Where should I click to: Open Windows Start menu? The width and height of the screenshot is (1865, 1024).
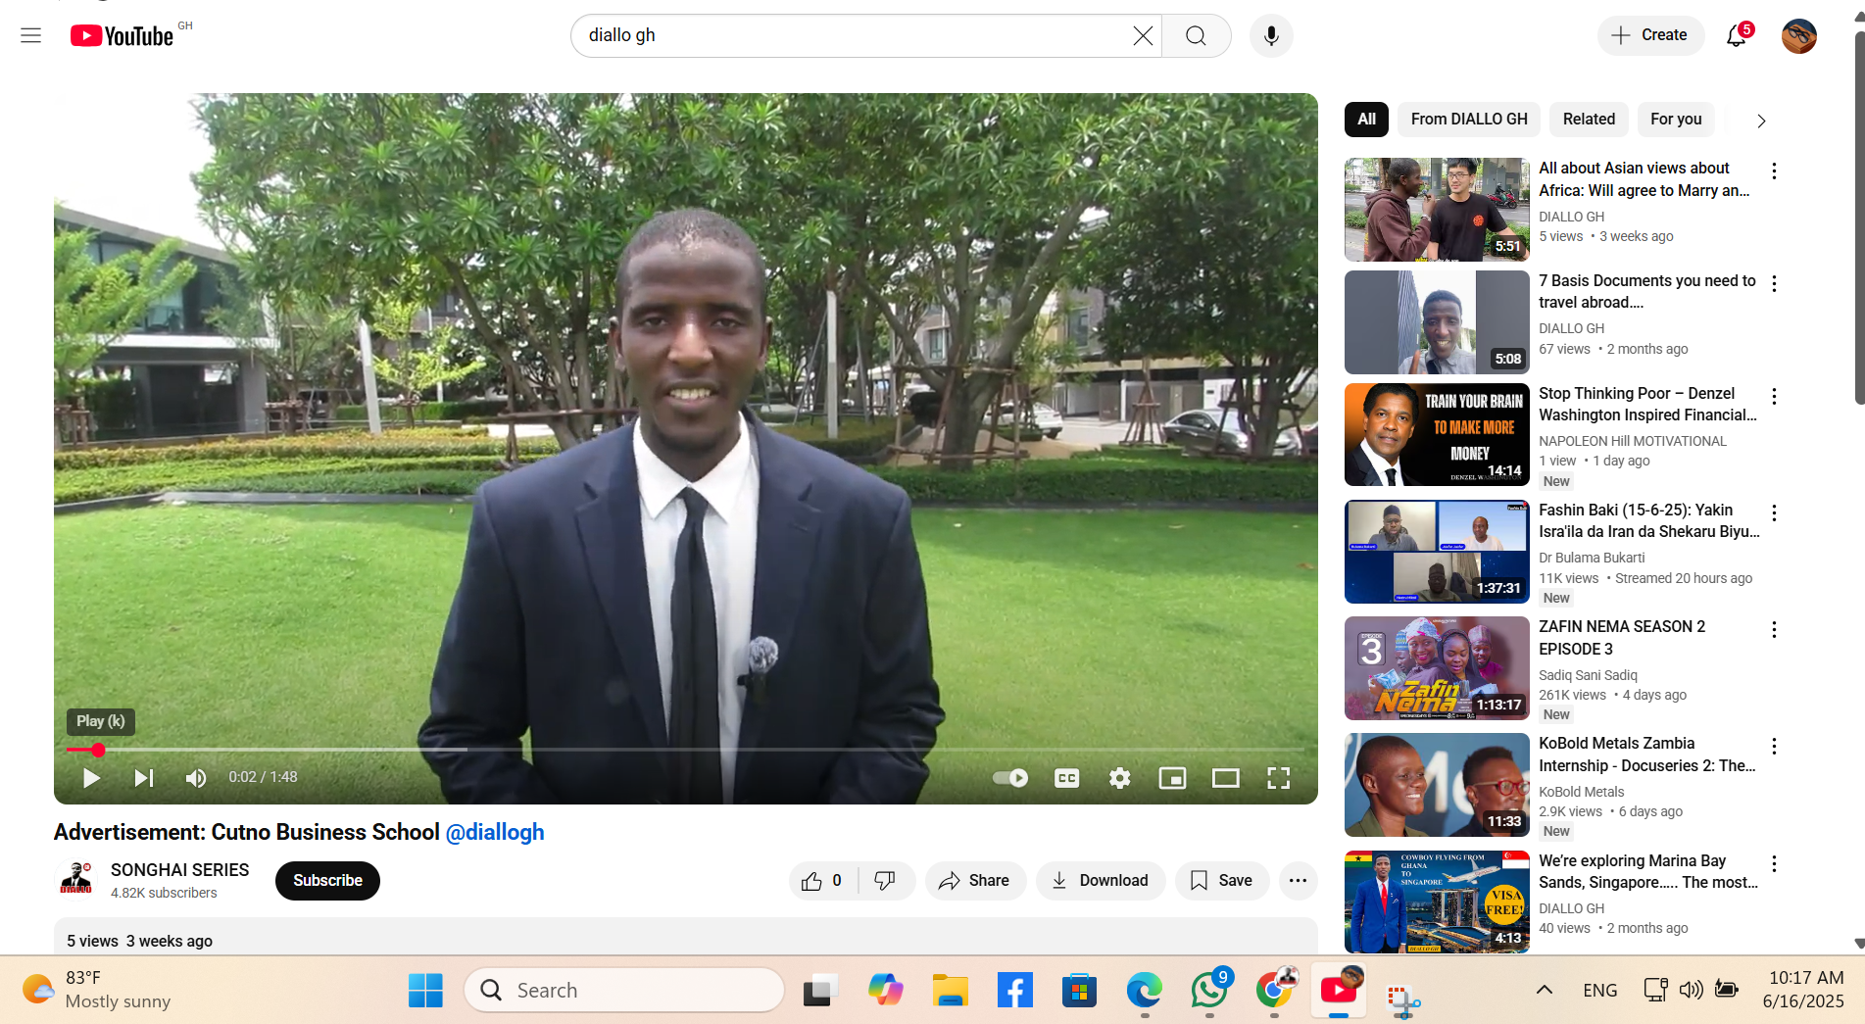pyautogui.click(x=425, y=991)
